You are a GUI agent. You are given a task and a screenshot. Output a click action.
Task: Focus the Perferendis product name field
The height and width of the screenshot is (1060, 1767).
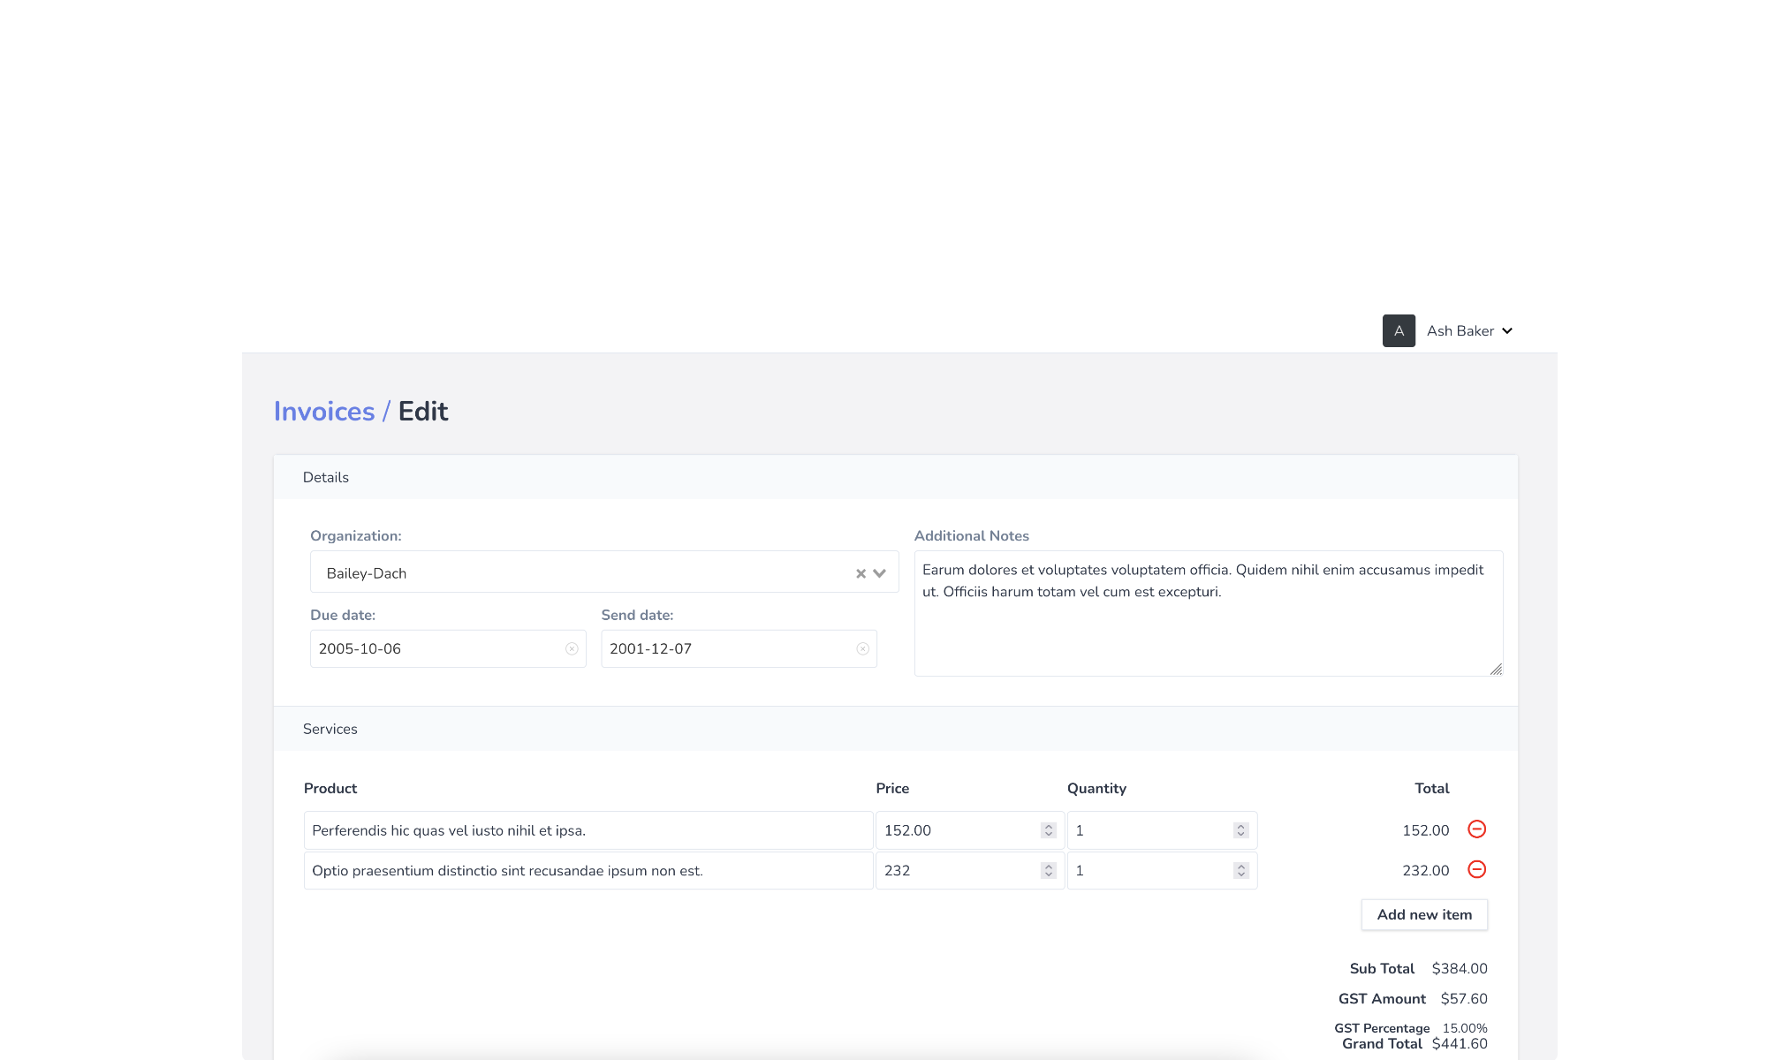pyautogui.click(x=588, y=830)
